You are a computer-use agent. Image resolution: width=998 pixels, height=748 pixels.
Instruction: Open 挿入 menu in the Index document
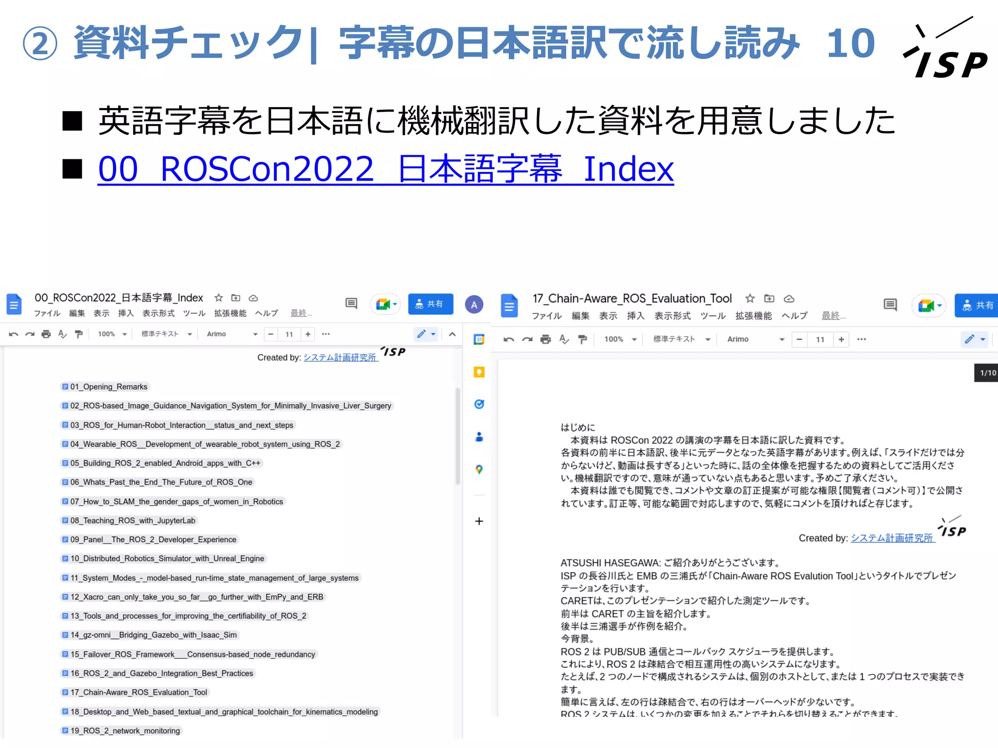[126, 314]
